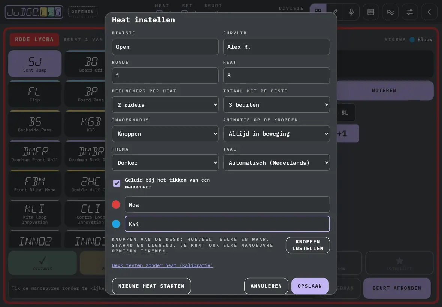This screenshot has width=442, height=307.
Task: Open the Taal language dropdown
Action: tap(276, 162)
